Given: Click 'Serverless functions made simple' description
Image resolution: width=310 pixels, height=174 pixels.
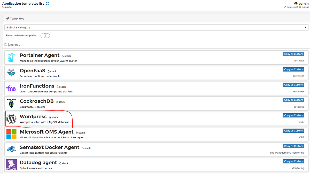Looking at the screenshot, I should [x=40, y=76].
